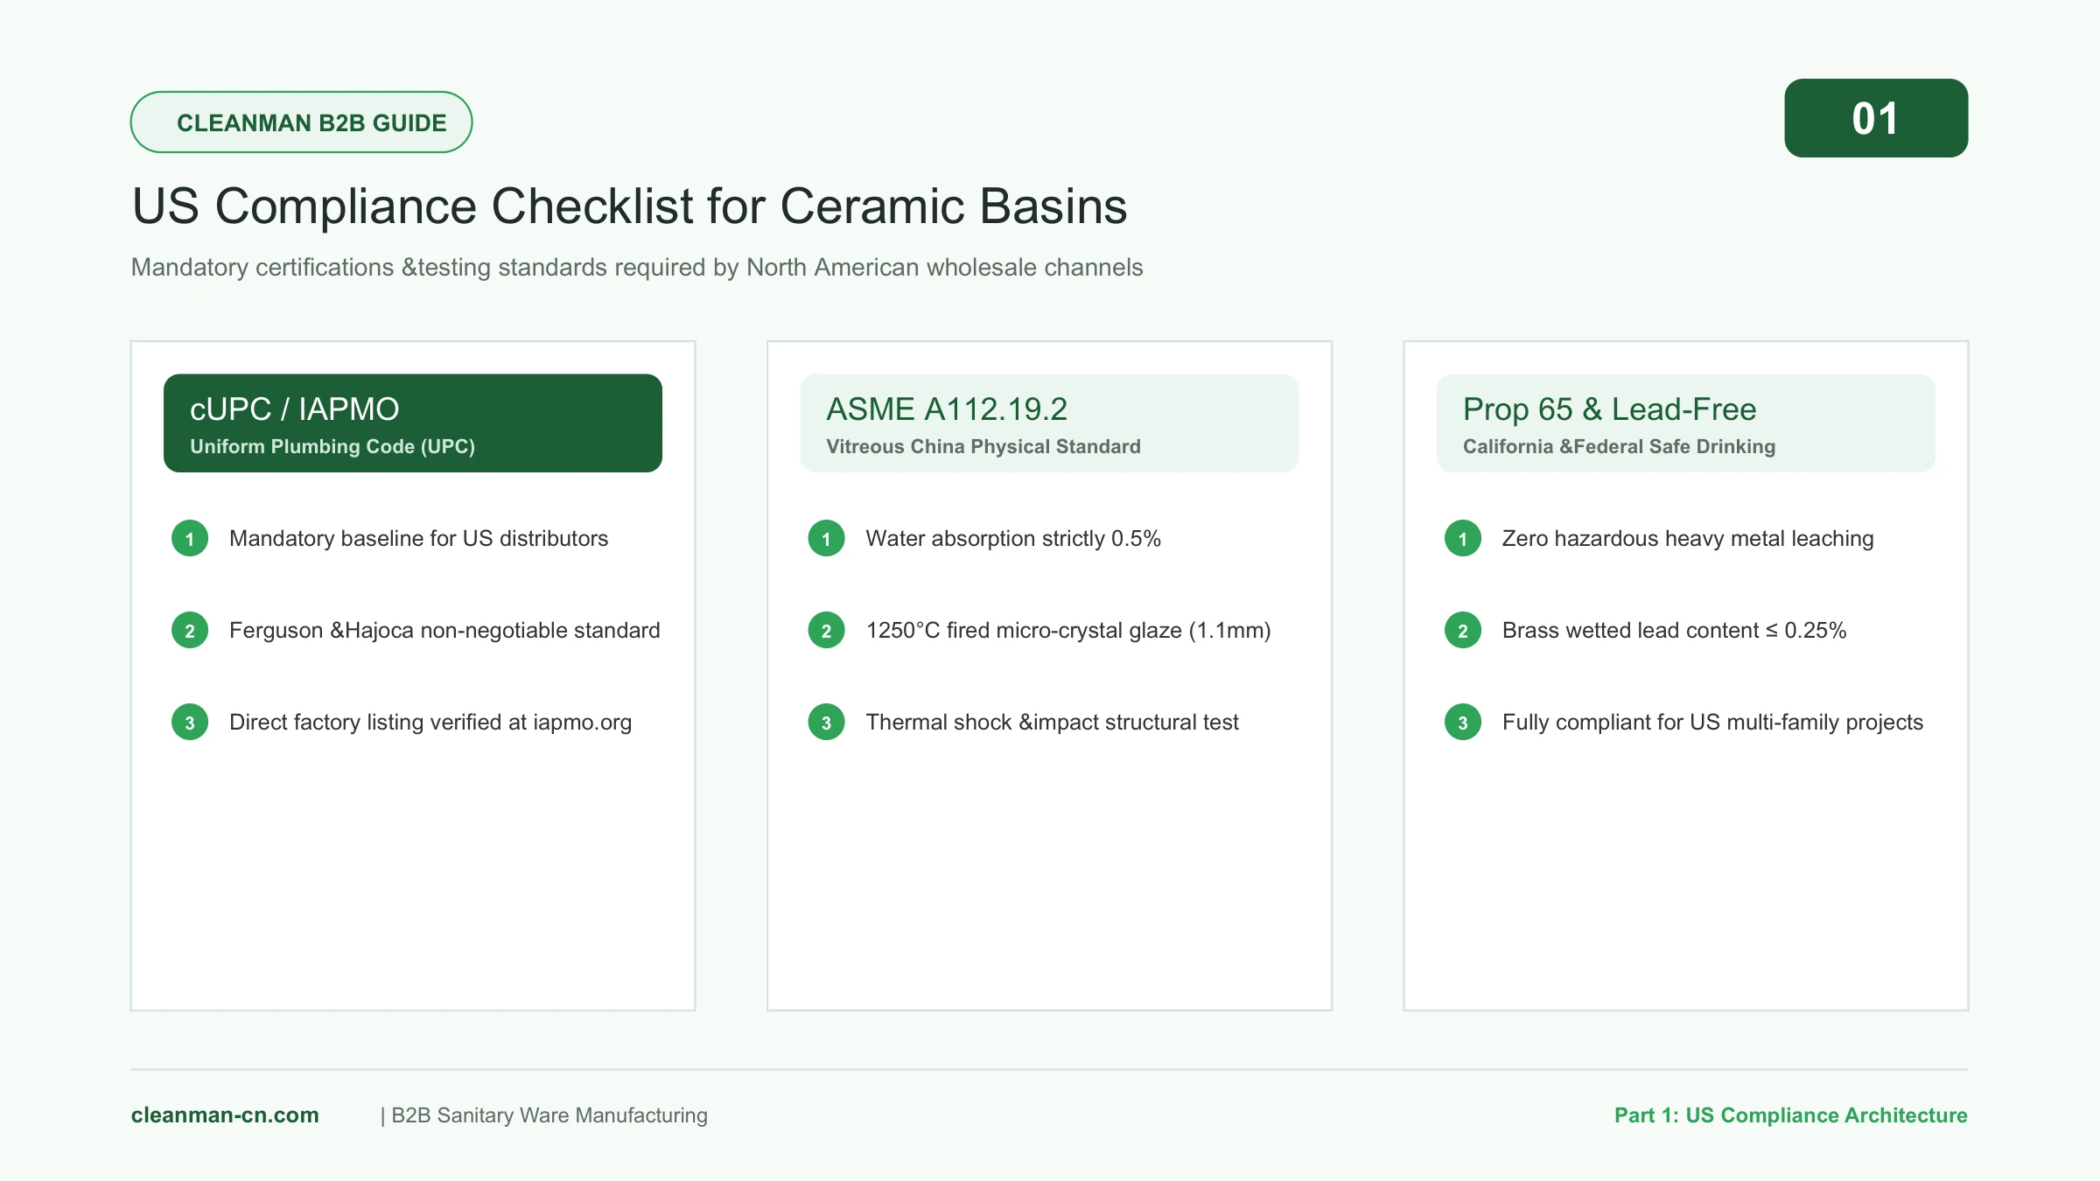Click bullet 1 beside 'Water absorption strictly 0.5%'
Image resolution: width=2100 pixels, height=1181 pixels.
tap(826, 539)
